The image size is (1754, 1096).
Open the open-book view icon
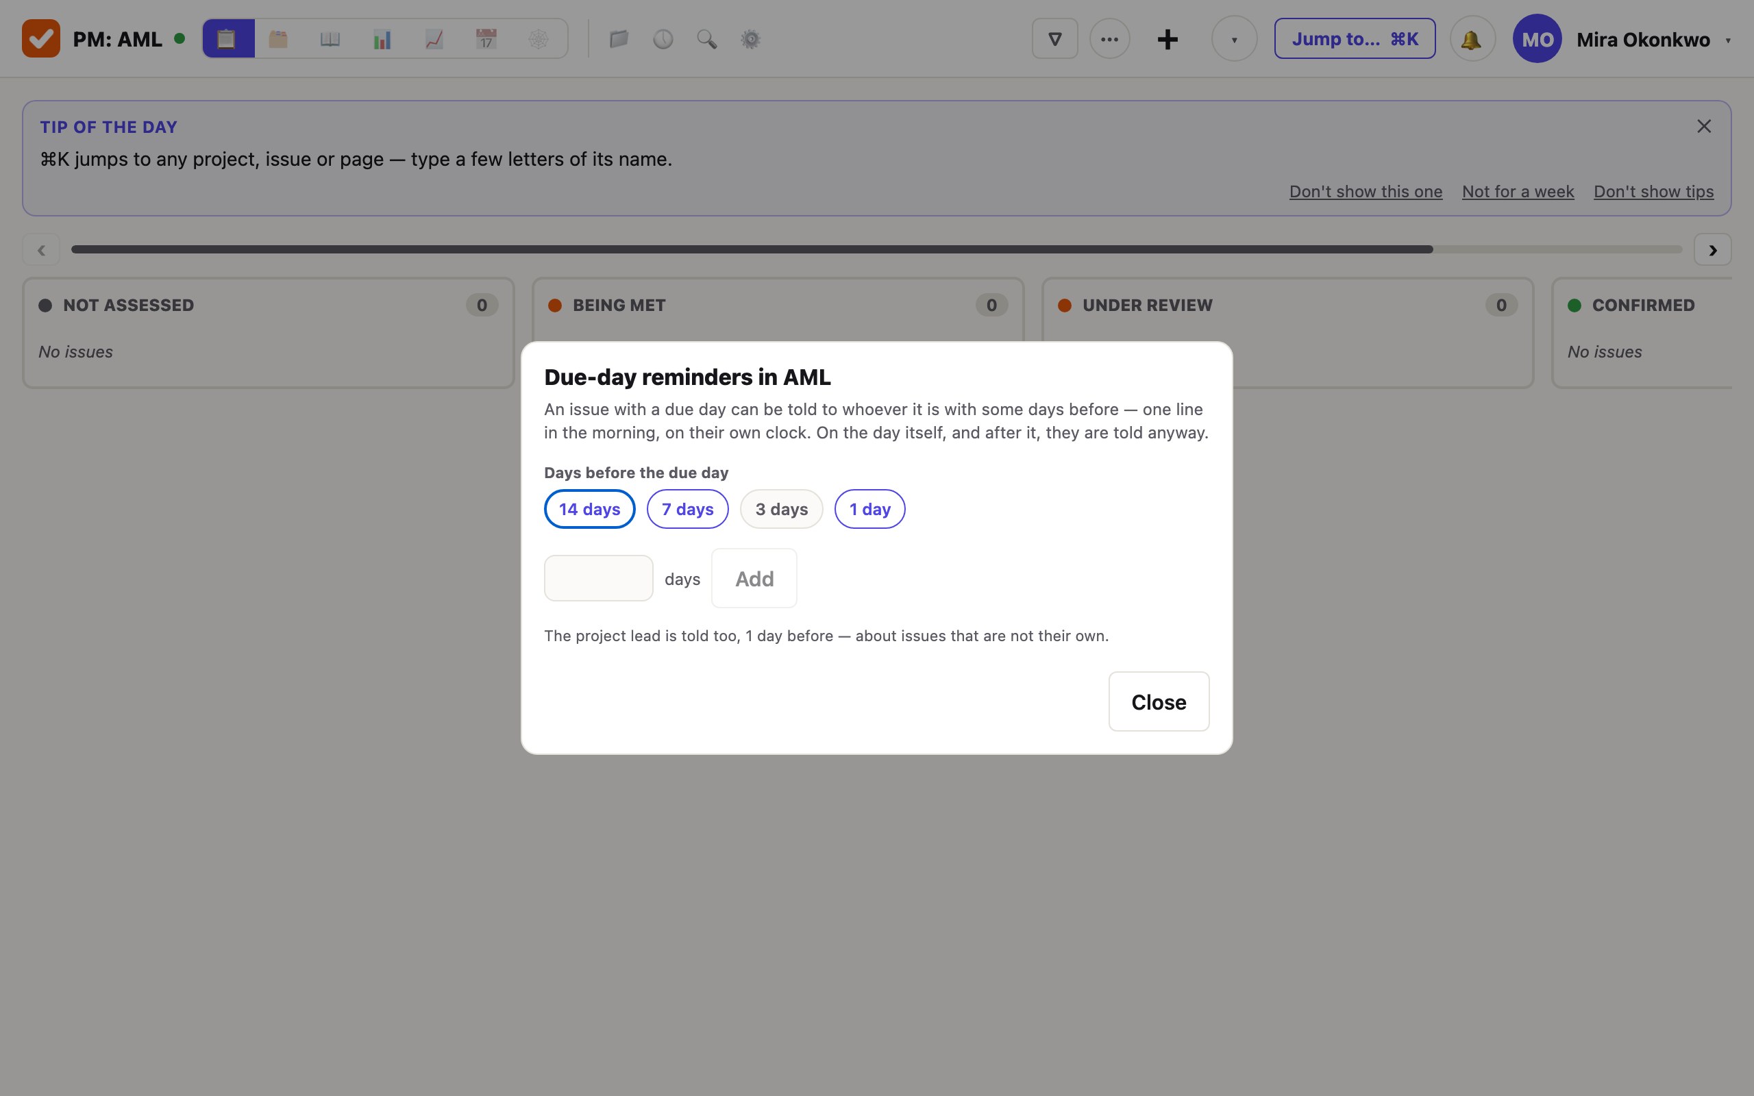tap(330, 39)
